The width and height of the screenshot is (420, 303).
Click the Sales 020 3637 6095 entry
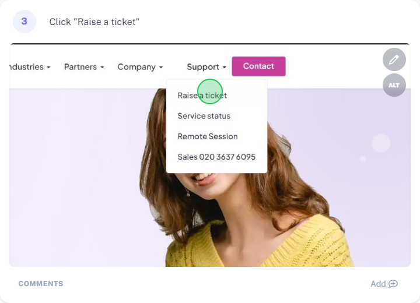click(216, 157)
